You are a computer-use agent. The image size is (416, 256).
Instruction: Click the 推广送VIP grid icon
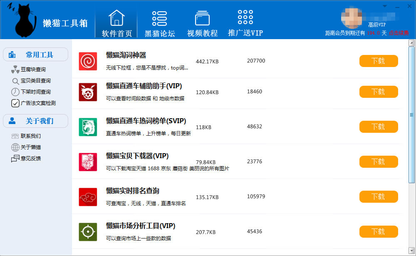(x=245, y=17)
